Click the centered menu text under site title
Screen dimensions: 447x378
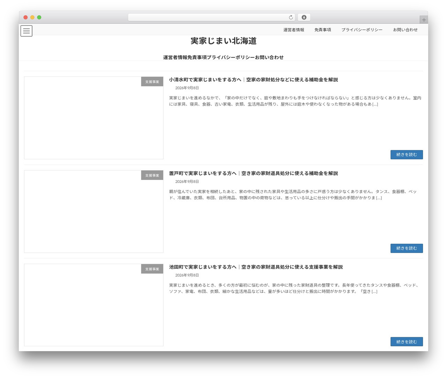click(223, 58)
